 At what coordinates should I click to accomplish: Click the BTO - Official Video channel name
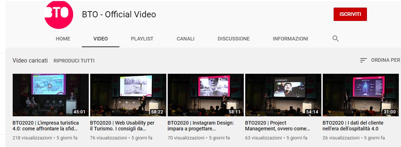tap(119, 14)
